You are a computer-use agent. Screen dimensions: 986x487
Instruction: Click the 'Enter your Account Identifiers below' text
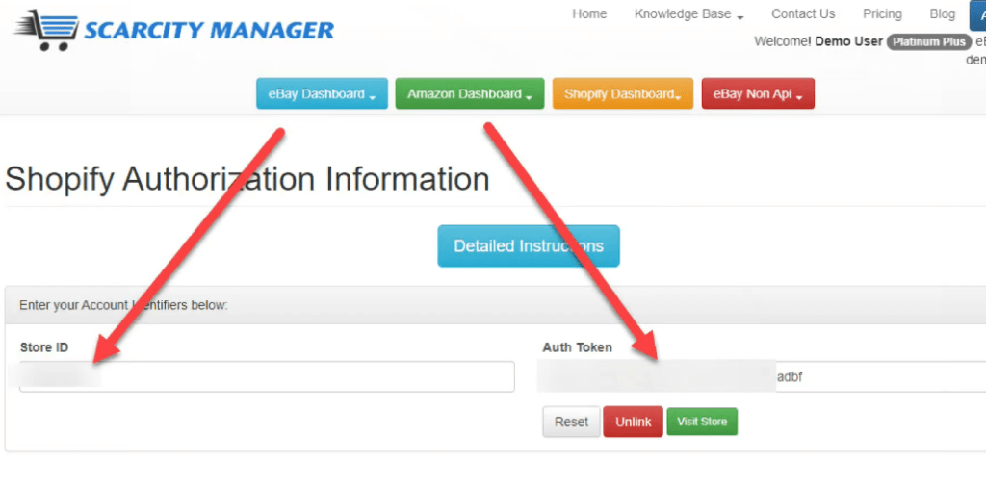(x=123, y=305)
